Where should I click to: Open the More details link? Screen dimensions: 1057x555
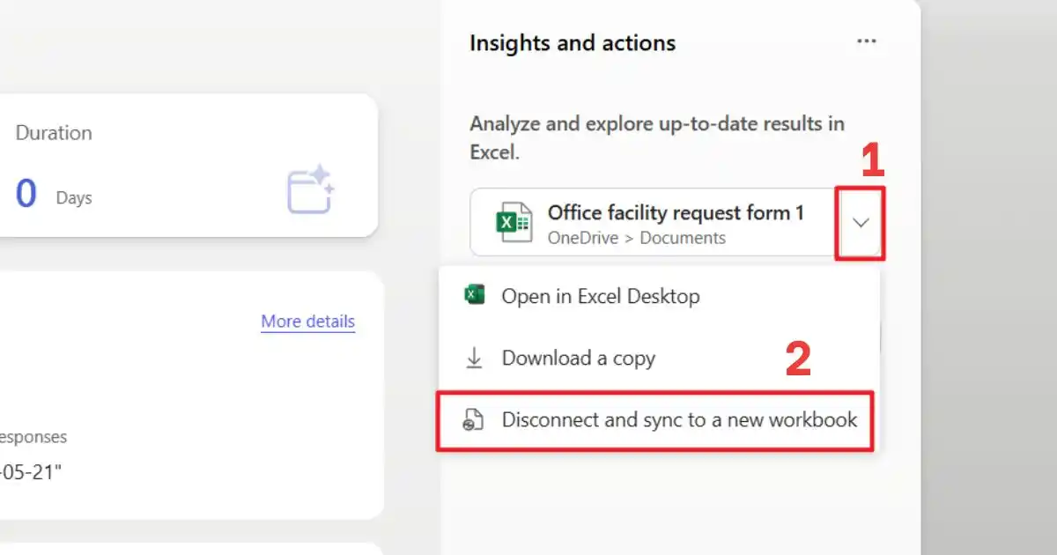[308, 322]
